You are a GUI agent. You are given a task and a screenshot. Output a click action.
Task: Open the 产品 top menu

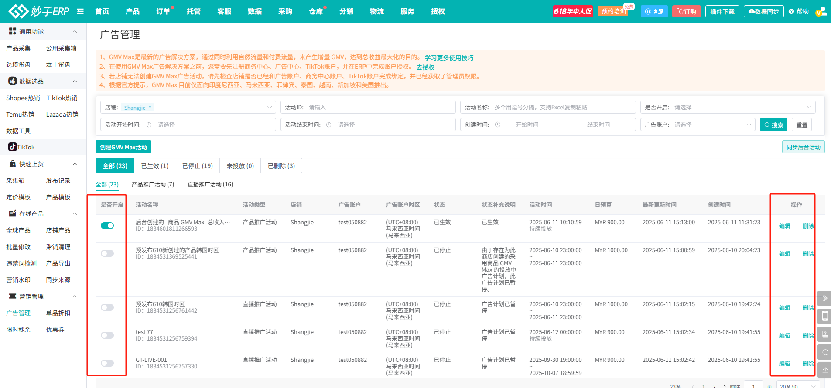point(133,11)
